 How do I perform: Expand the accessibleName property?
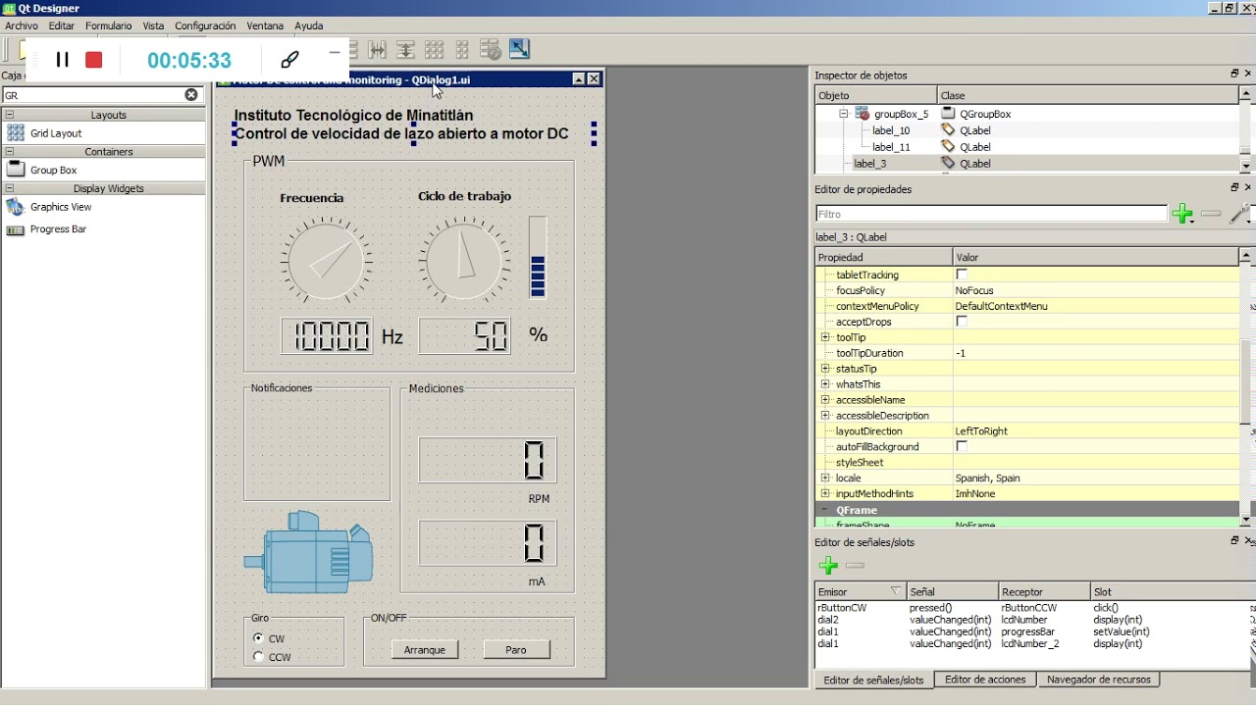[825, 400]
